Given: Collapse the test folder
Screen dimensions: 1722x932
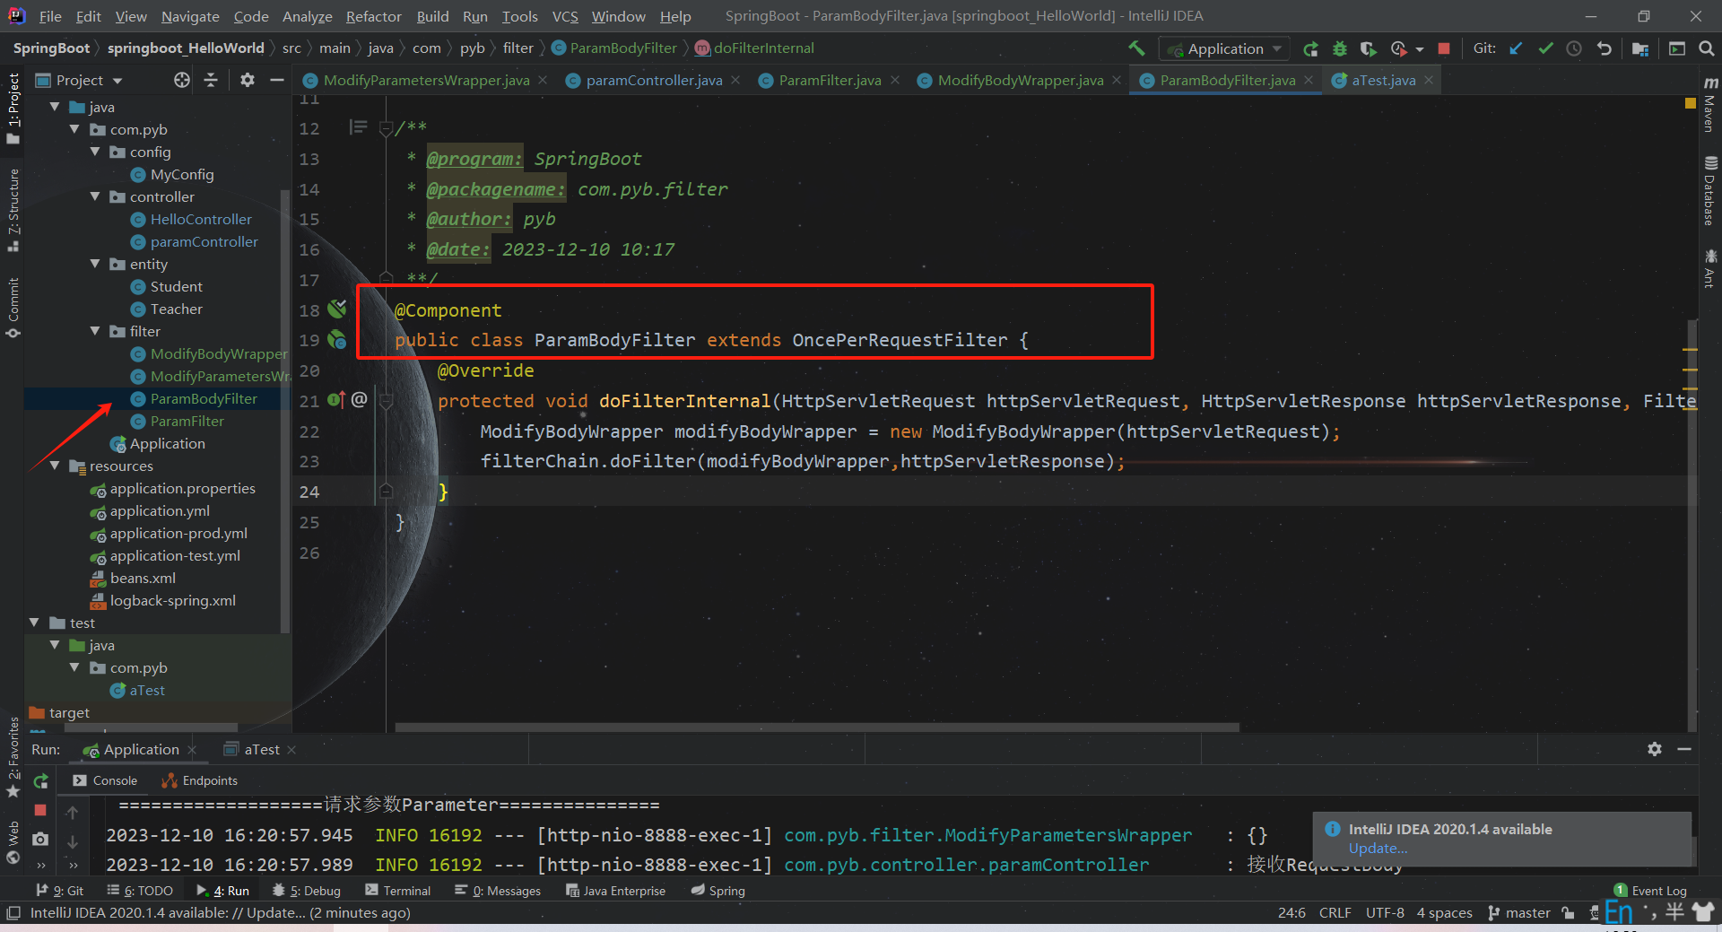Looking at the screenshot, I should (x=34, y=623).
